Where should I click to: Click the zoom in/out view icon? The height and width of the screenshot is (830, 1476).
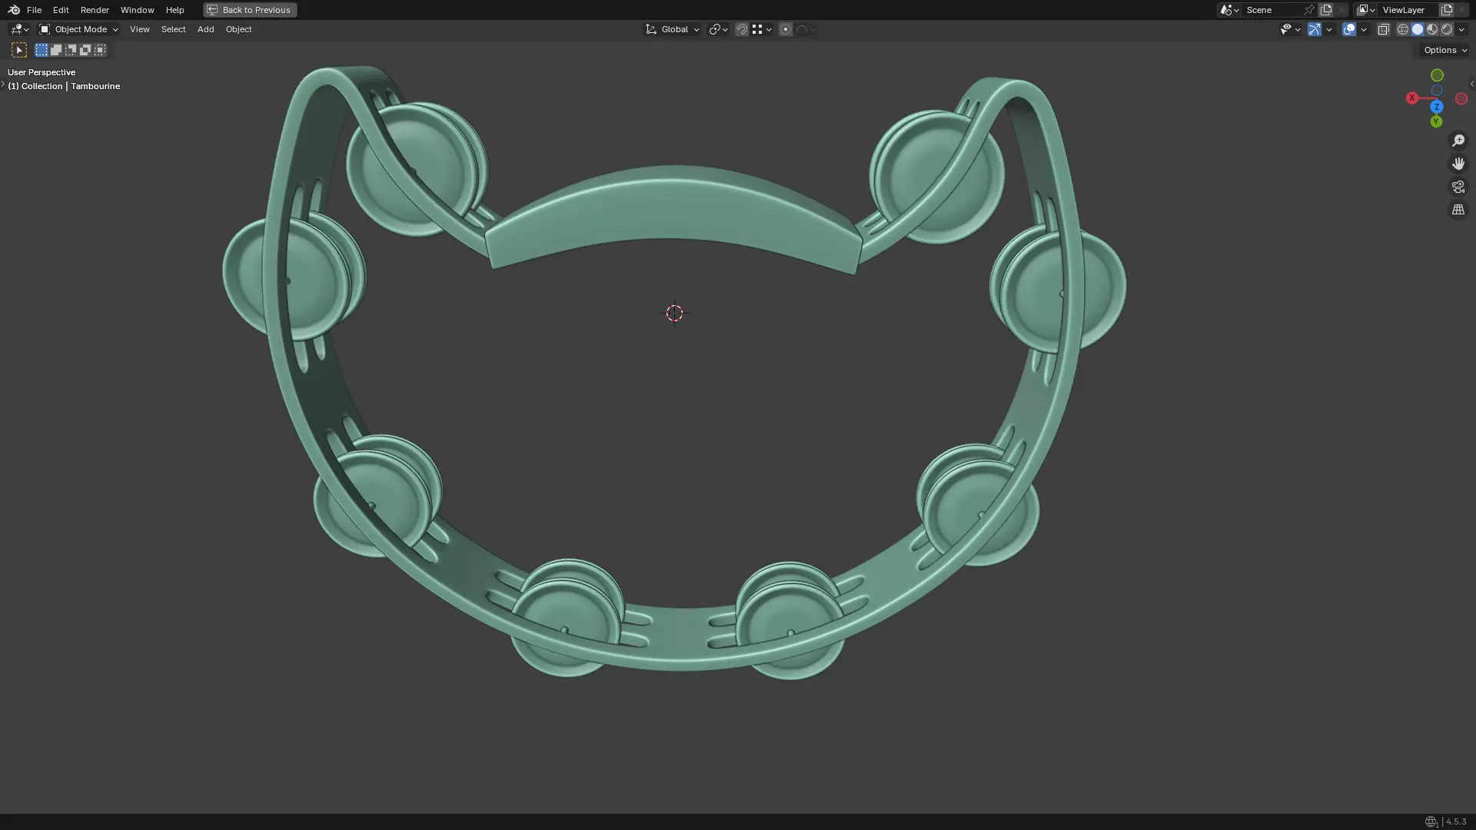pos(1458,141)
